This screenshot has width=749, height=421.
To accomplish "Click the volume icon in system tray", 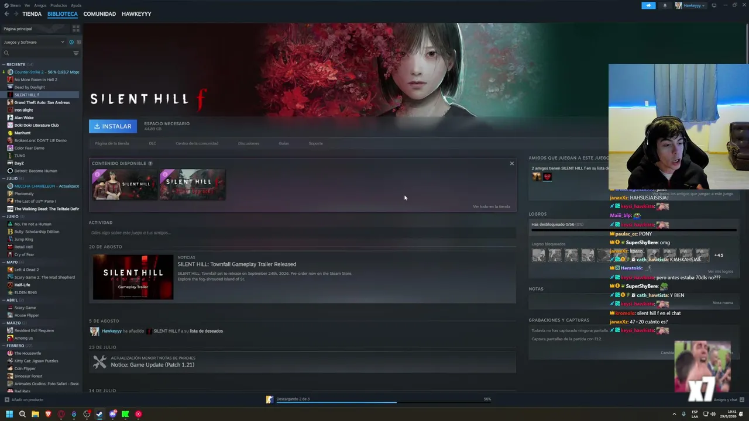I will pyautogui.click(x=713, y=414).
